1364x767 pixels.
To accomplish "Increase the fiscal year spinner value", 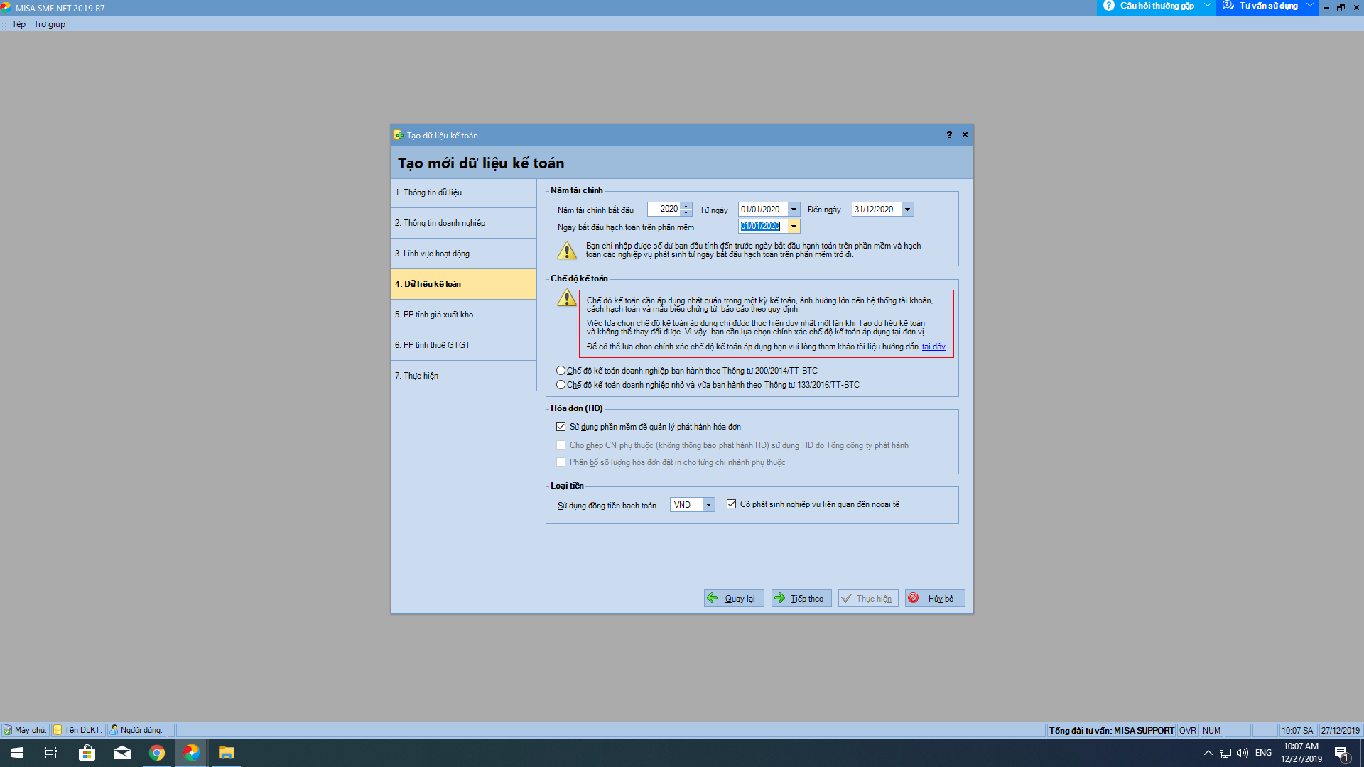I will point(686,206).
